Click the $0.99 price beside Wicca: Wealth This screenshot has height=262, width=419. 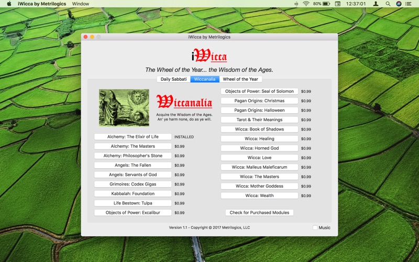click(x=306, y=195)
